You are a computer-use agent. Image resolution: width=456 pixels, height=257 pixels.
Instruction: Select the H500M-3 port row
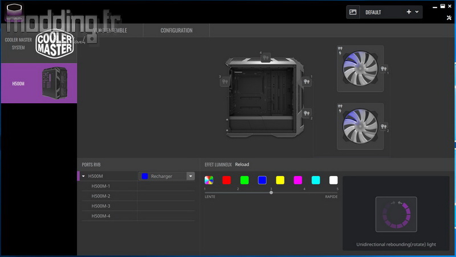click(138, 206)
